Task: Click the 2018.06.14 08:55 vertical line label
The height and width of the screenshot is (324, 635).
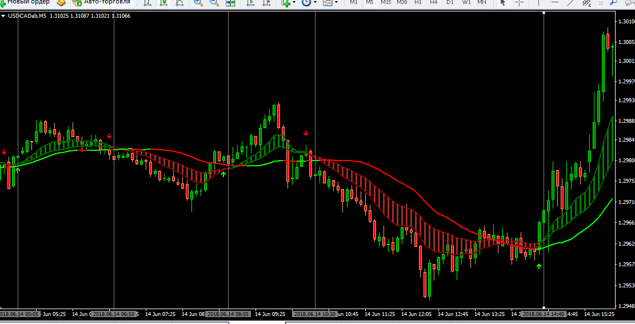Action: click(229, 314)
